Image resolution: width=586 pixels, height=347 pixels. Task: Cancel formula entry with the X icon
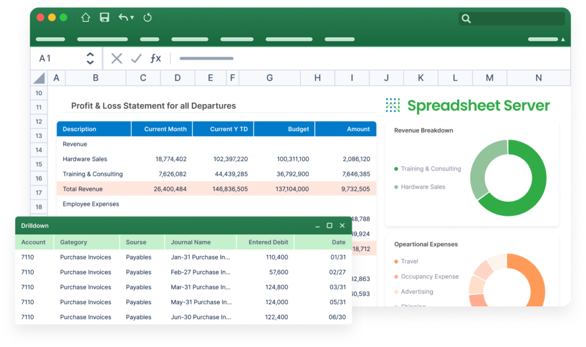coord(116,58)
